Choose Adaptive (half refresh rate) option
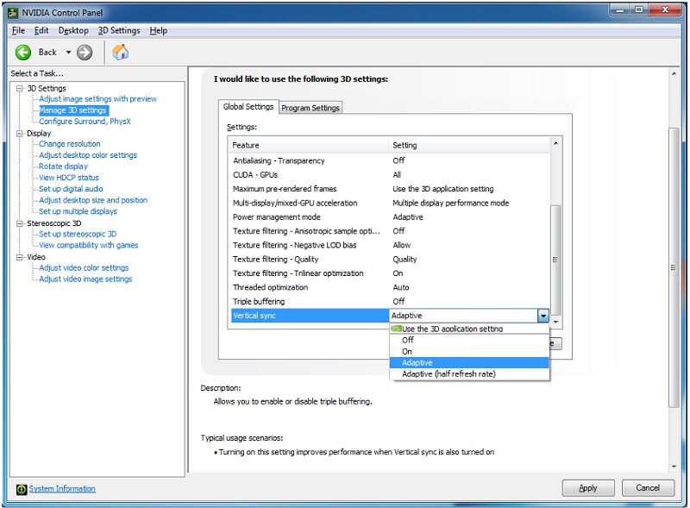The width and height of the screenshot is (690, 508). coord(469,374)
